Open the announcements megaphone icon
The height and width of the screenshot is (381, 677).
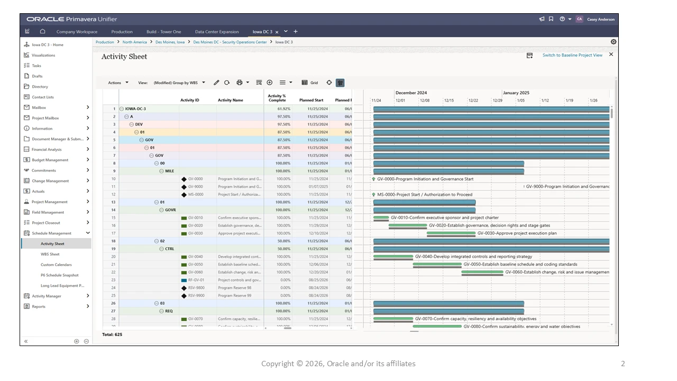point(542,19)
